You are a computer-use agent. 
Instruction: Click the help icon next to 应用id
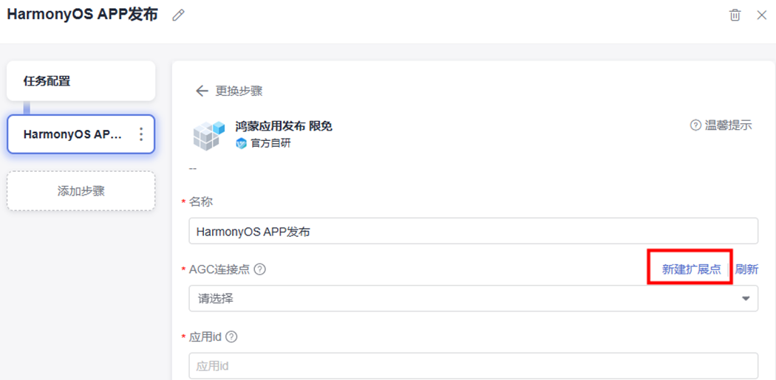231,337
